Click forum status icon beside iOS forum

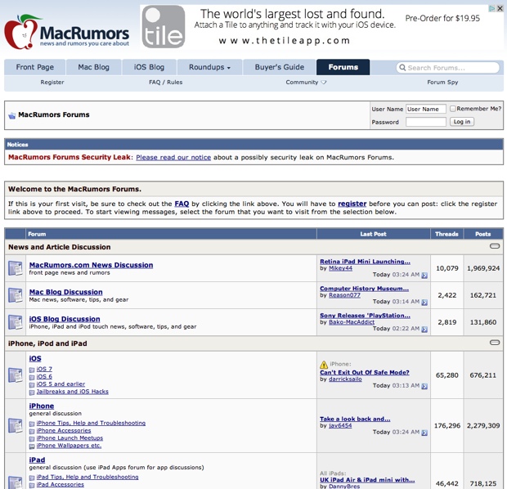[16, 375]
